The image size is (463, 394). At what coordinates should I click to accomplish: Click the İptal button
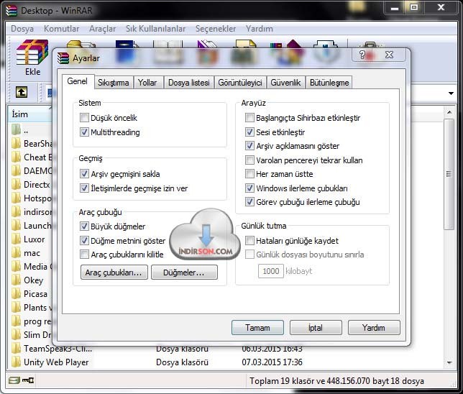tap(316, 328)
